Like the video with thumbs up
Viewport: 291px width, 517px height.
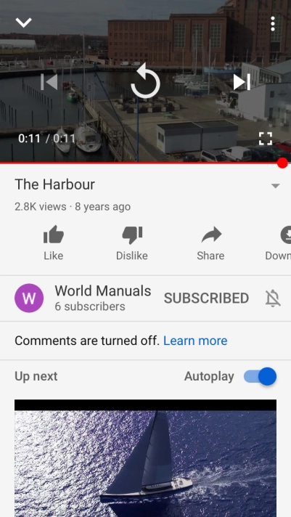point(54,243)
